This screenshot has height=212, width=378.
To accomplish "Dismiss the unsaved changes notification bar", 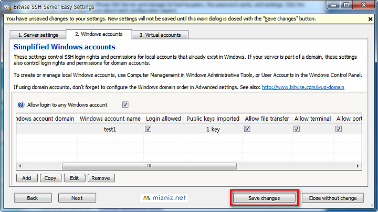I will [x=370, y=19].
